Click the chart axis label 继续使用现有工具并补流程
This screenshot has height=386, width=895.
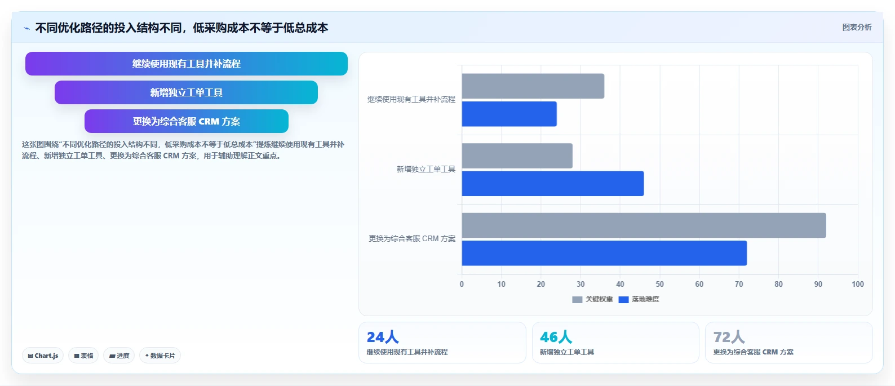[x=411, y=99]
